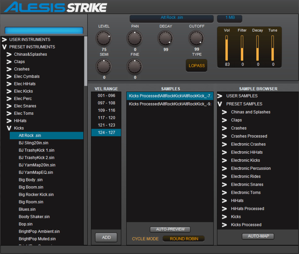Expand the HiHats instrument folder
The height and width of the screenshot is (254, 299).
[9, 121]
